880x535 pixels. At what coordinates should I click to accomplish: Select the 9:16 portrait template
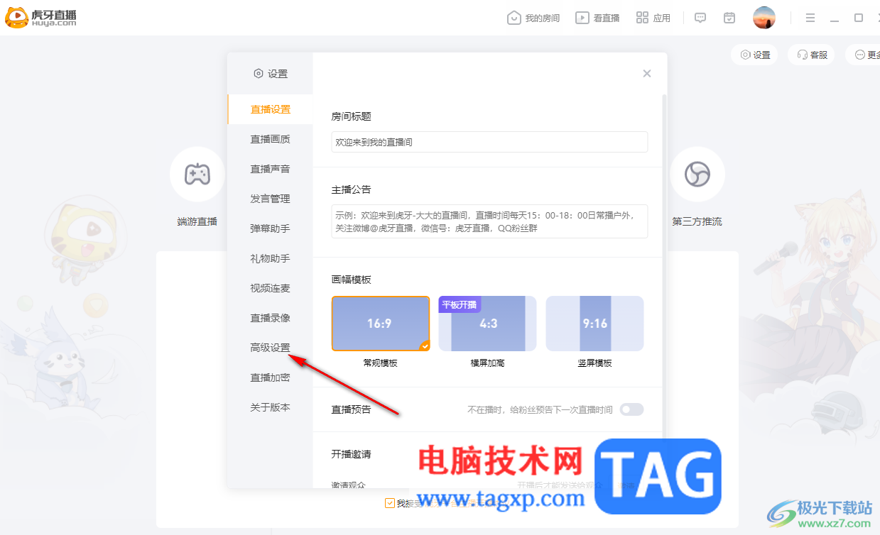click(594, 324)
